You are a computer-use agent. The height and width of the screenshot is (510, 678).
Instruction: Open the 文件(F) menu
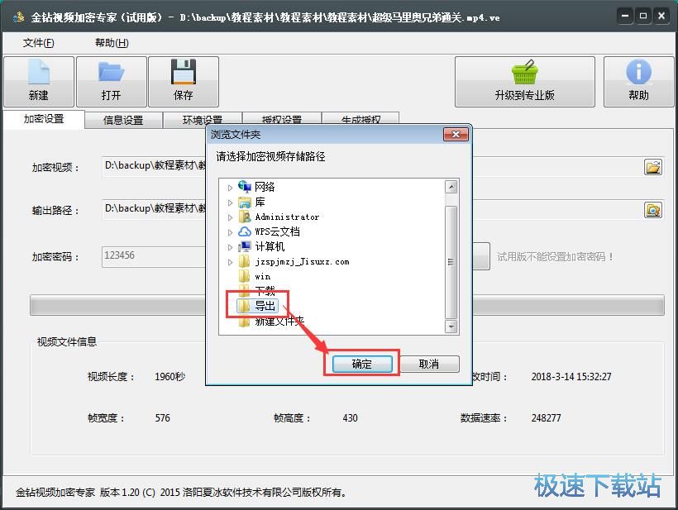[x=39, y=43]
